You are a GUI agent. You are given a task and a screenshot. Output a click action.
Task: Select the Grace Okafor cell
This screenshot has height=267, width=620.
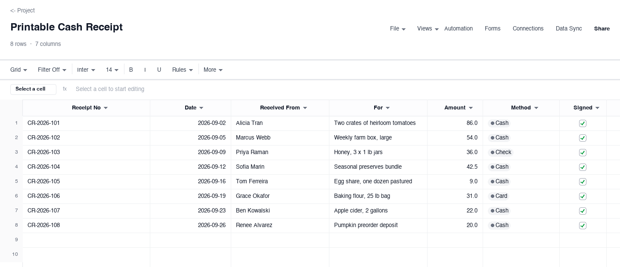pos(280,196)
